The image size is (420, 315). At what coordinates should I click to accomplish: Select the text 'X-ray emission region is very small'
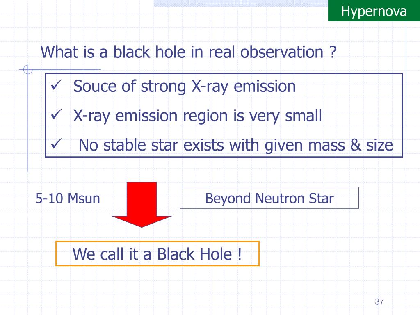point(197,116)
